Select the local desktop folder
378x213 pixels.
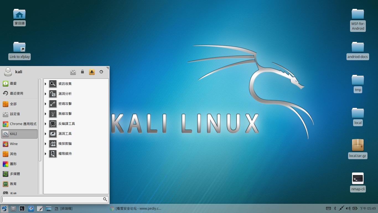pos(358,116)
